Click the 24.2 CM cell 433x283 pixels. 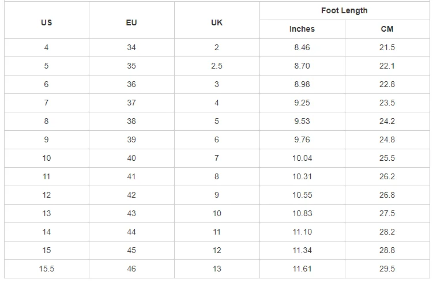coord(387,121)
